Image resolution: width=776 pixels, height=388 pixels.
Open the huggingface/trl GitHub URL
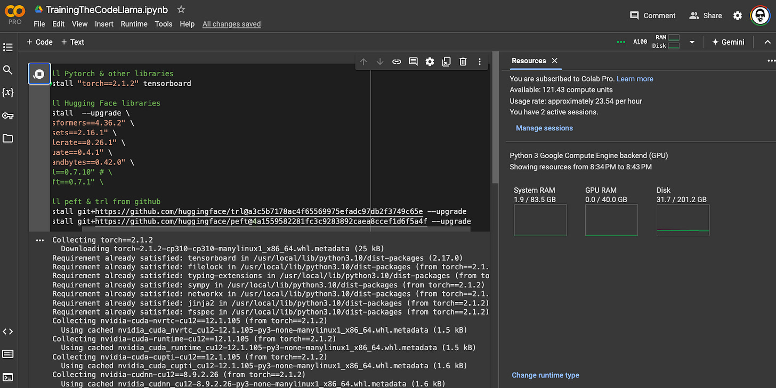click(259, 211)
